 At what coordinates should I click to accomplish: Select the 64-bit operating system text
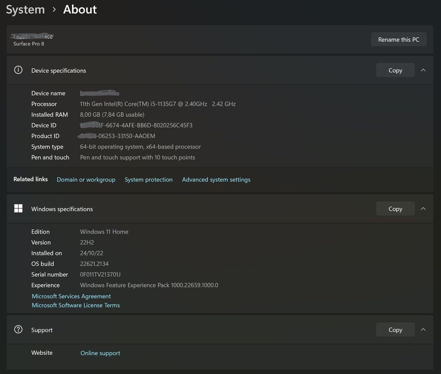[x=140, y=147]
